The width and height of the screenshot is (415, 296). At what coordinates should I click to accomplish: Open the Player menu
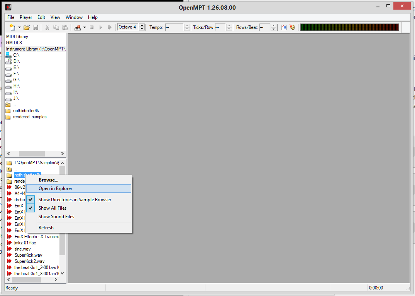(26, 17)
